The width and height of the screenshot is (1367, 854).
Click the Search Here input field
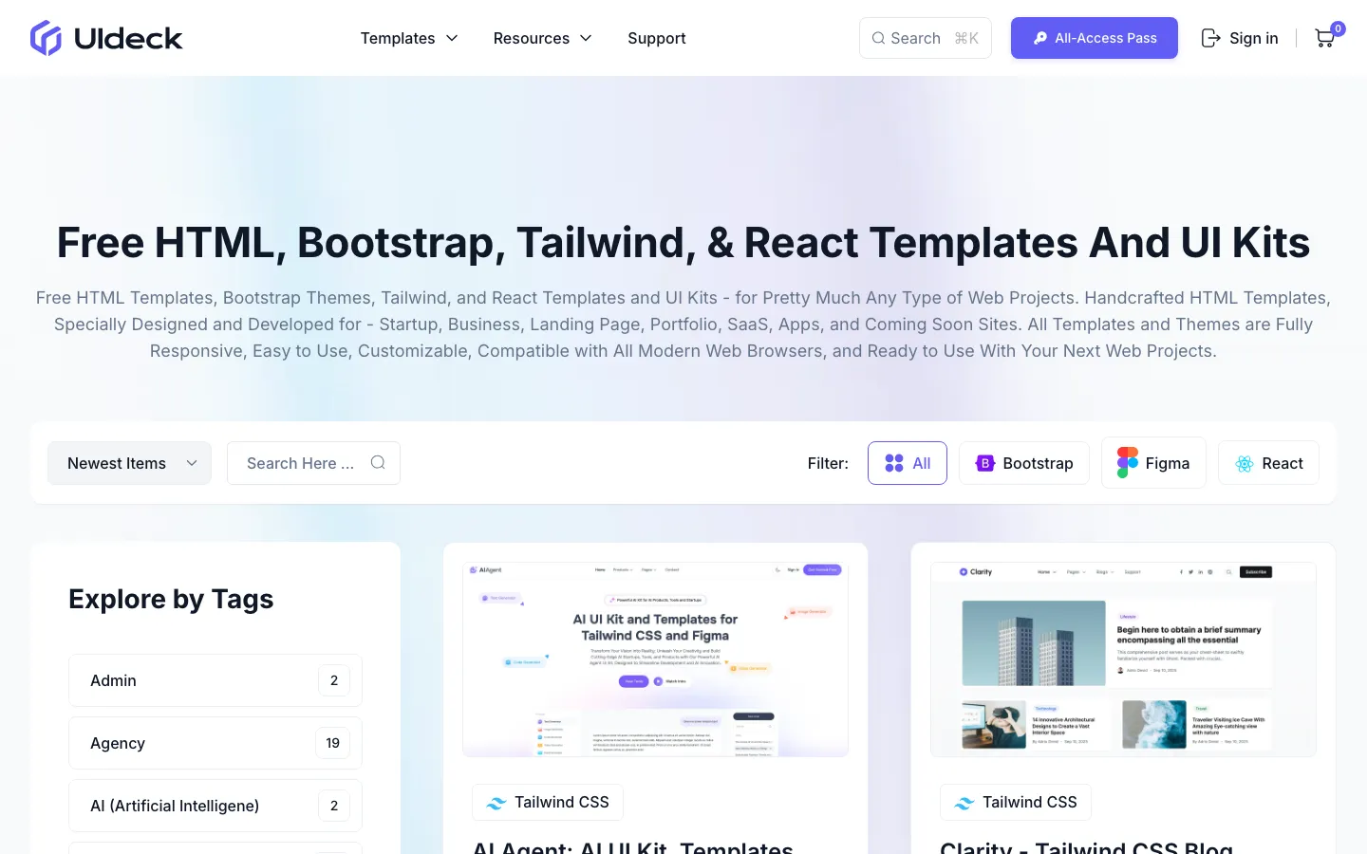click(313, 463)
